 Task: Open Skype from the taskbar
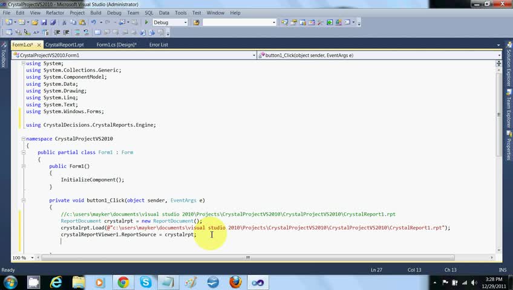[146, 282]
